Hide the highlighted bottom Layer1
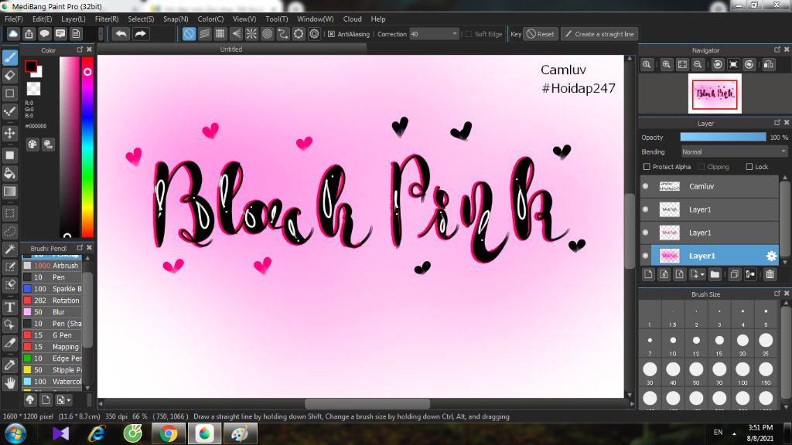This screenshot has height=445, width=792. [646, 256]
